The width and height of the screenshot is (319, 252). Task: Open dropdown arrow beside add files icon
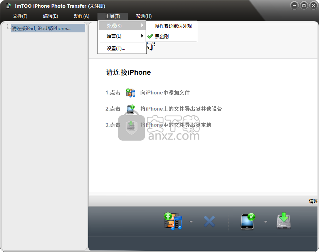[x=191, y=222]
